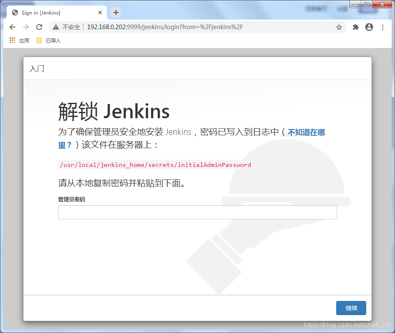Screen dimensions: 395x333
Task: Click the 继续 button
Action: point(351,308)
